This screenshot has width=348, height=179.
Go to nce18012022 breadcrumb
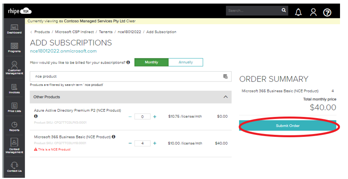[x=129, y=32]
